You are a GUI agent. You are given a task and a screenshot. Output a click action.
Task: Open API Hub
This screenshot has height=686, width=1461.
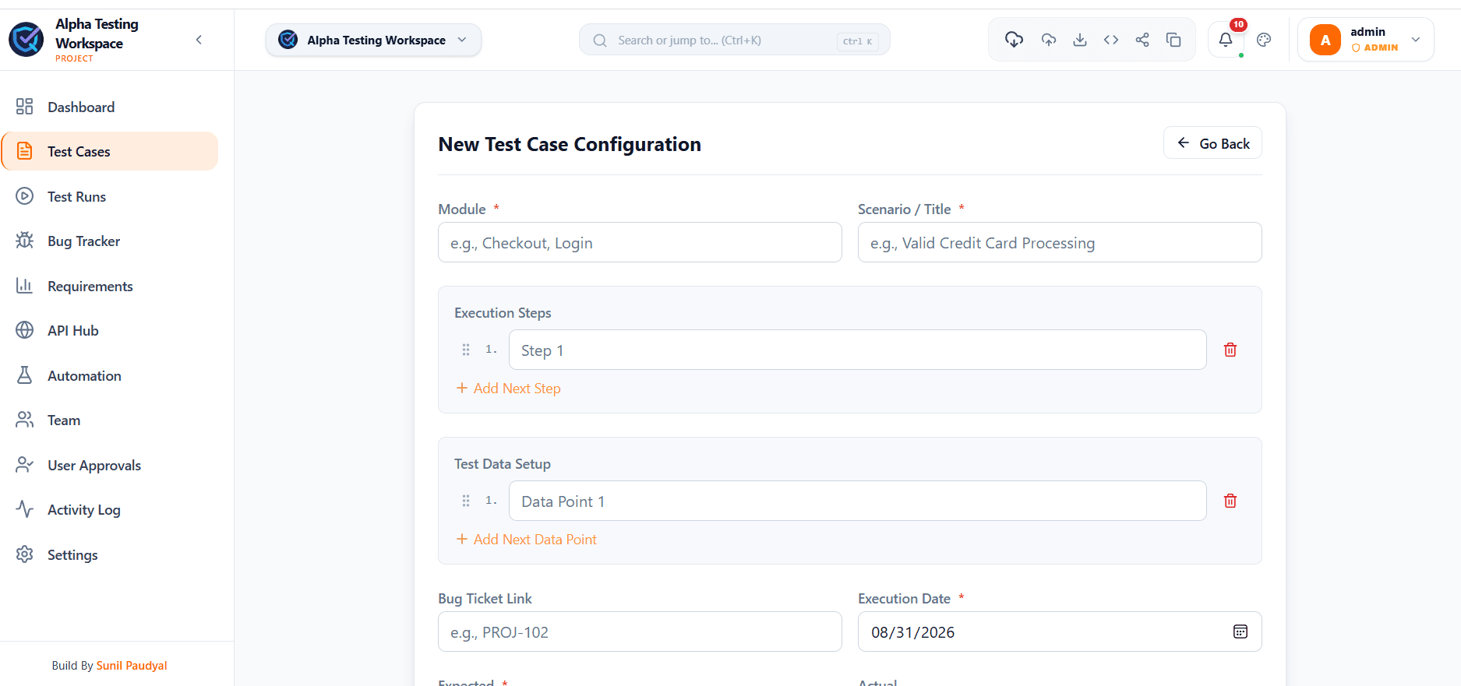[x=110, y=330]
